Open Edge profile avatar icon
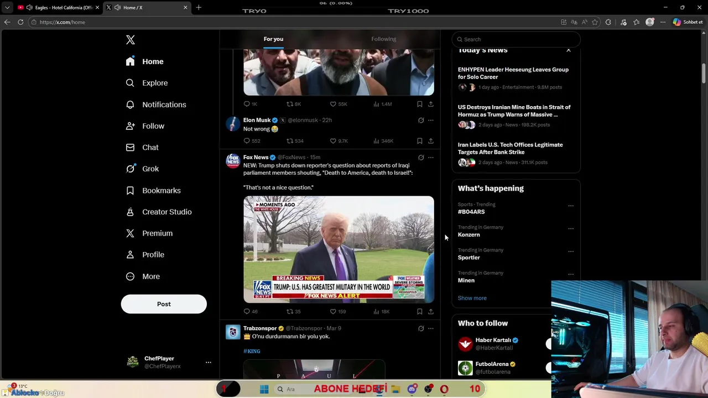 click(650, 22)
